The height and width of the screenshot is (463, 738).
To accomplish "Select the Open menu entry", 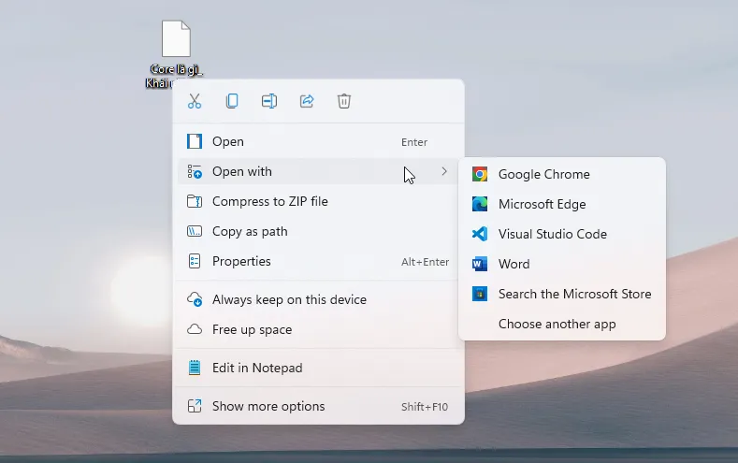I will [x=318, y=141].
